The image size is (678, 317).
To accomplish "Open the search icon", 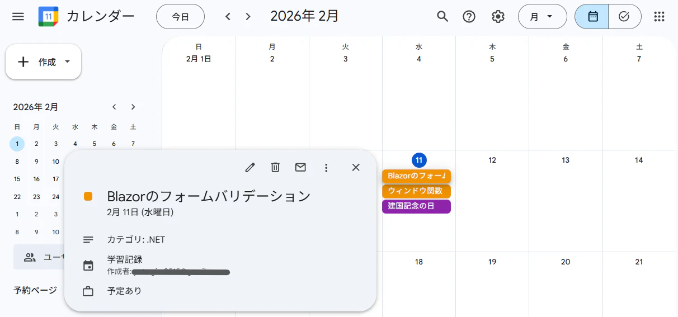I will point(442,17).
